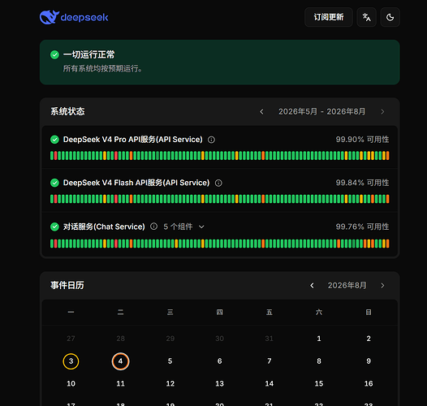This screenshot has height=406, width=427.
Task: Open info icon beside Chat Service
Action: (154, 227)
